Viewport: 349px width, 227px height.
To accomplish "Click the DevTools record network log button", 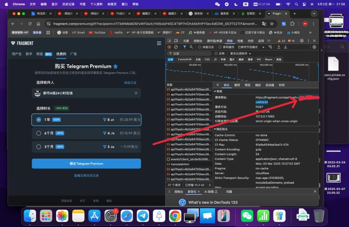I will coord(169,47).
